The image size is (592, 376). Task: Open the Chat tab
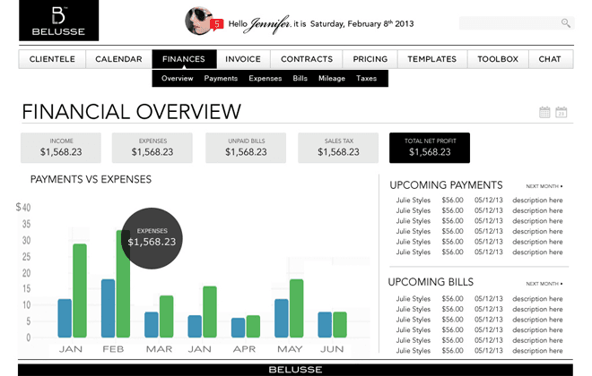pyautogui.click(x=550, y=59)
